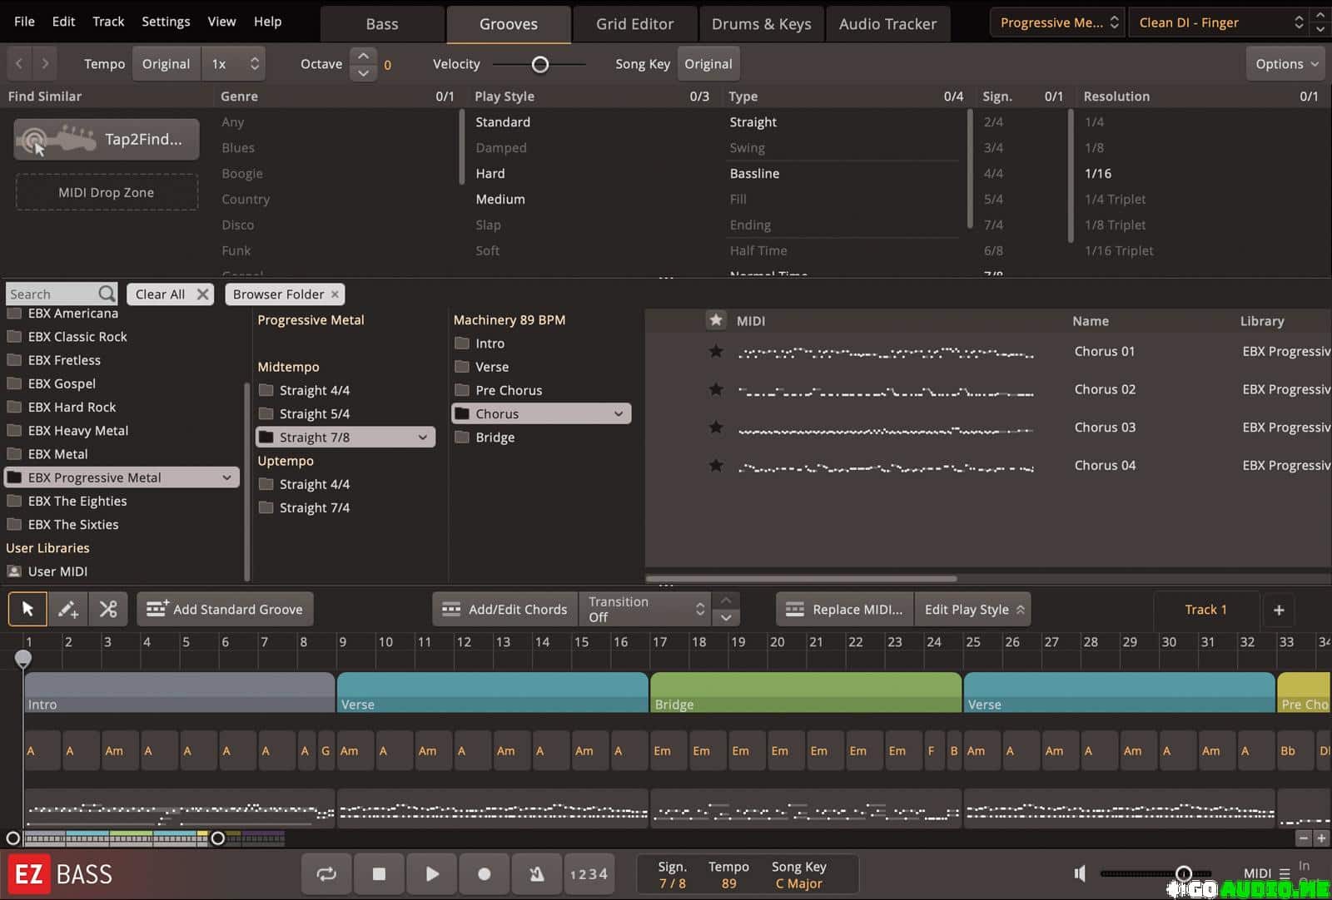The width and height of the screenshot is (1332, 900).
Task: Select the arrow pointer tool
Action: 27,609
